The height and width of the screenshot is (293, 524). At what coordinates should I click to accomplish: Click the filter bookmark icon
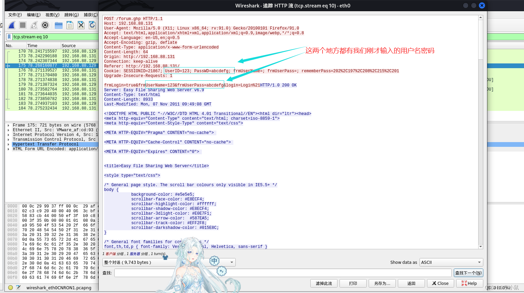[x=9, y=37]
